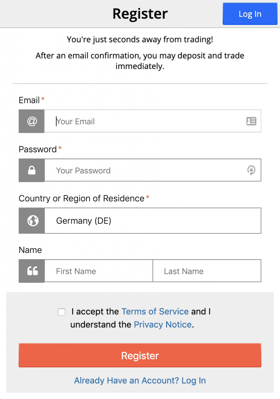The height and width of the screenshot is (399, 280).
Task: Select the Last Name text box
Action: [207, 271]
